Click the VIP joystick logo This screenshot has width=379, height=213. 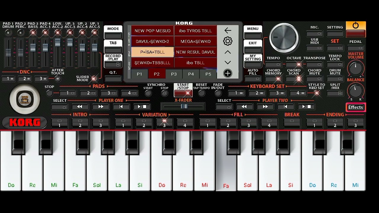pos(25,100)
